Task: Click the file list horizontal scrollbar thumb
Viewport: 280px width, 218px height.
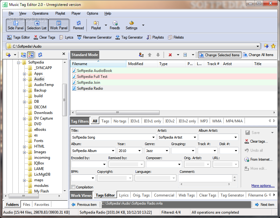Action: point(118,112)
